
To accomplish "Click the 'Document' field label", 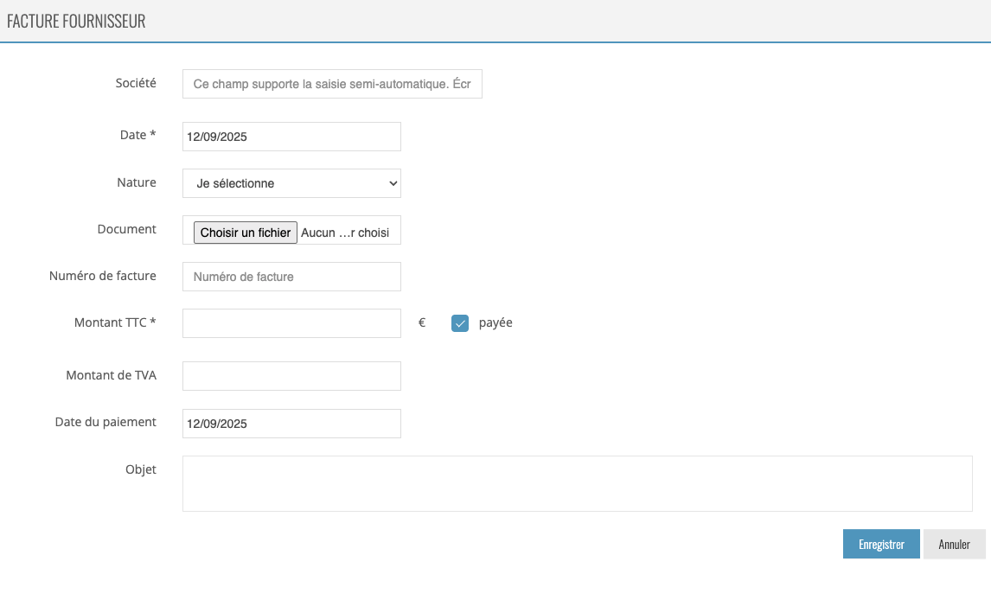I will (x=126, y=229).
